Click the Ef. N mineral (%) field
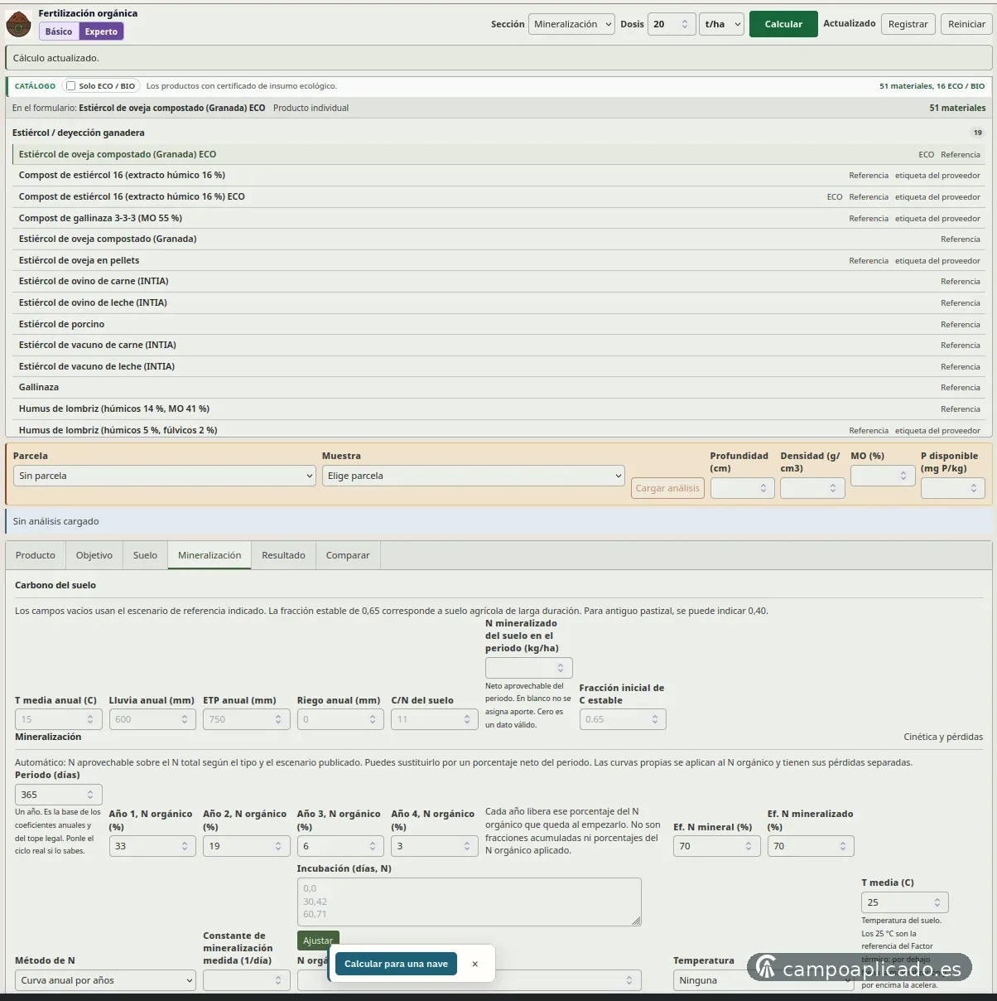This screenshot has height=1001, width=997. click(x=717, y=846)
